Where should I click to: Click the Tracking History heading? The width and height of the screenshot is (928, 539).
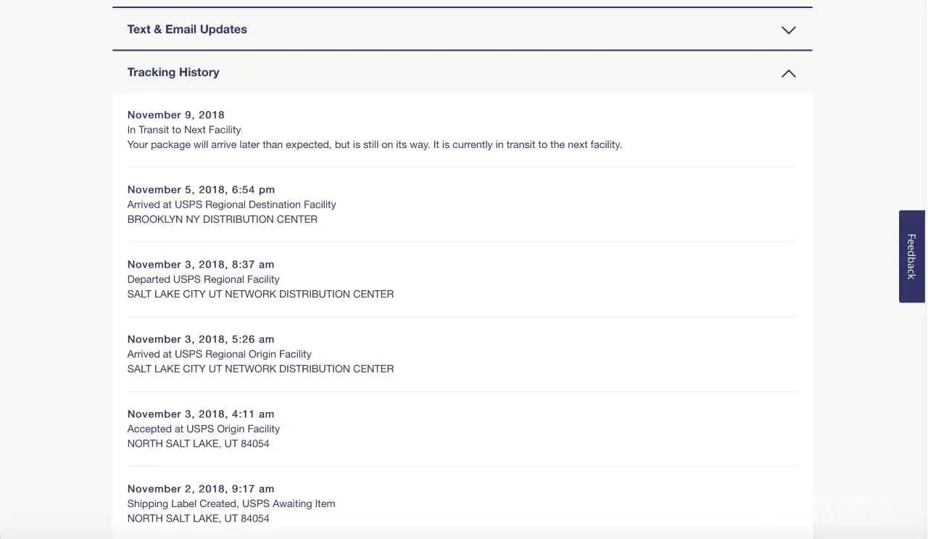[x=173, y=72]
